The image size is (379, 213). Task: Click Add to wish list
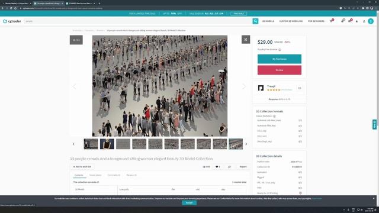click(x=82, y=167)
